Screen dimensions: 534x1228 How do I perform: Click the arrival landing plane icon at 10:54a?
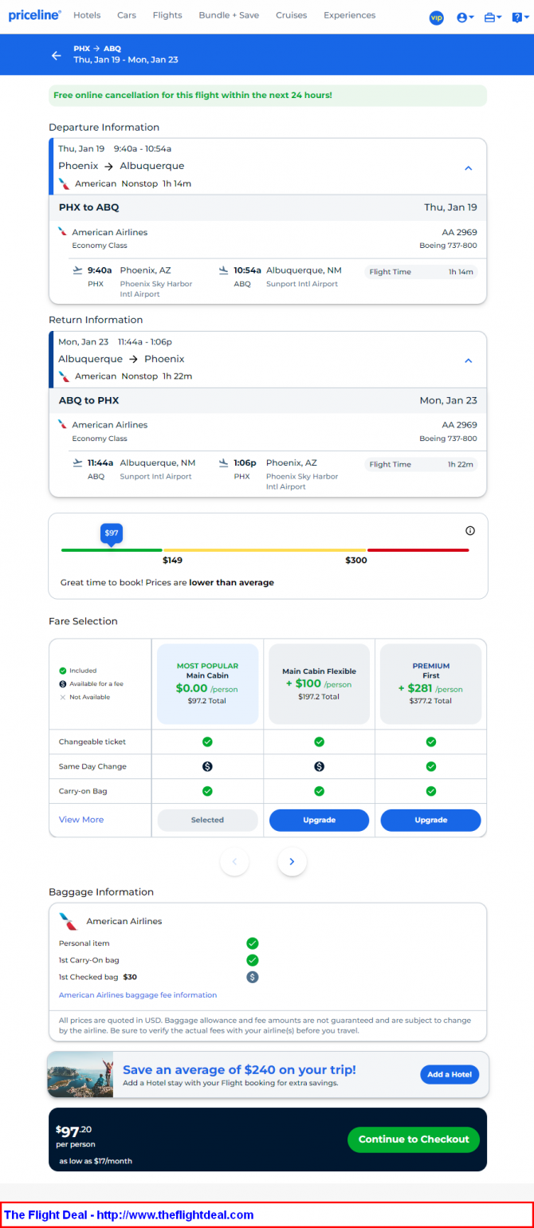pyautogui.click(x=224, y=270)
